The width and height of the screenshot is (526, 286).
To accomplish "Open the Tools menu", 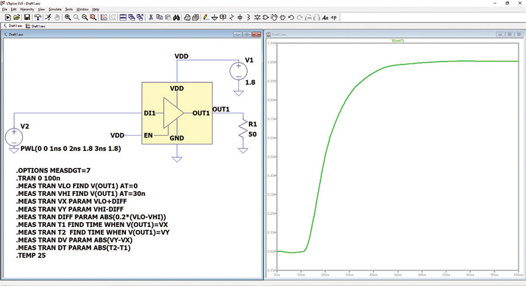I will [x=69, y=9].
